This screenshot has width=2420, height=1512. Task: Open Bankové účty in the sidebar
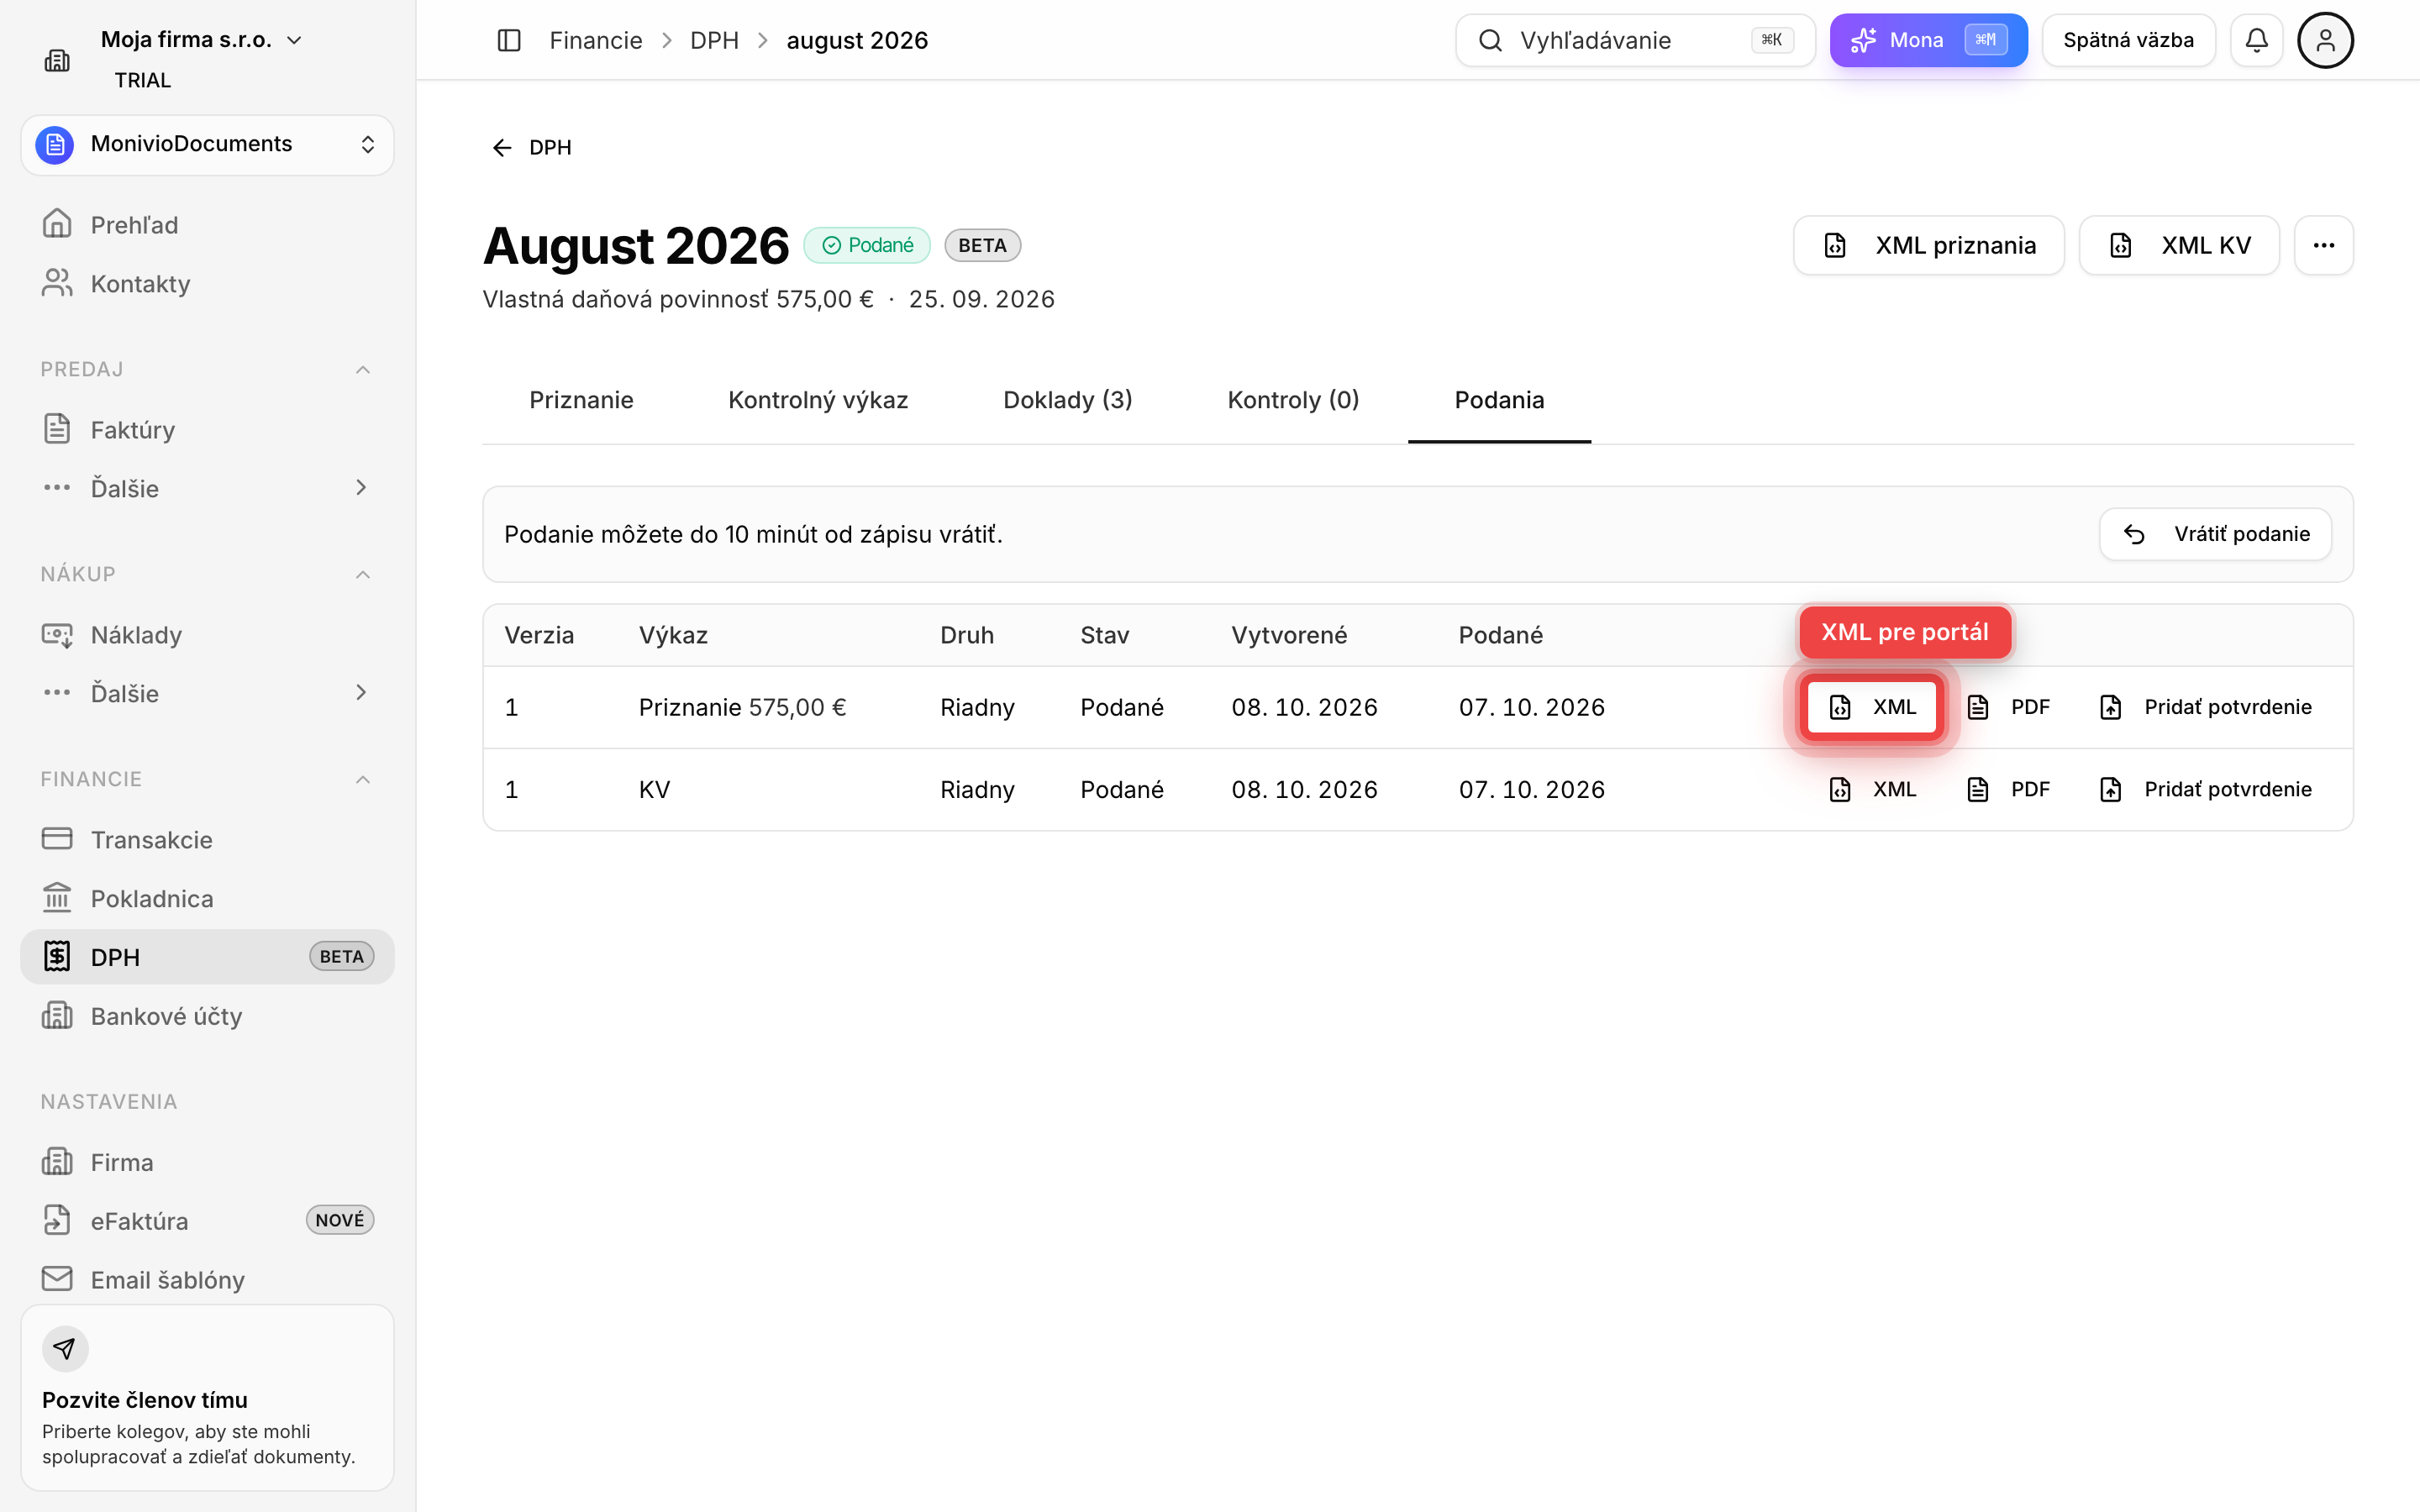coord(207,1016)
